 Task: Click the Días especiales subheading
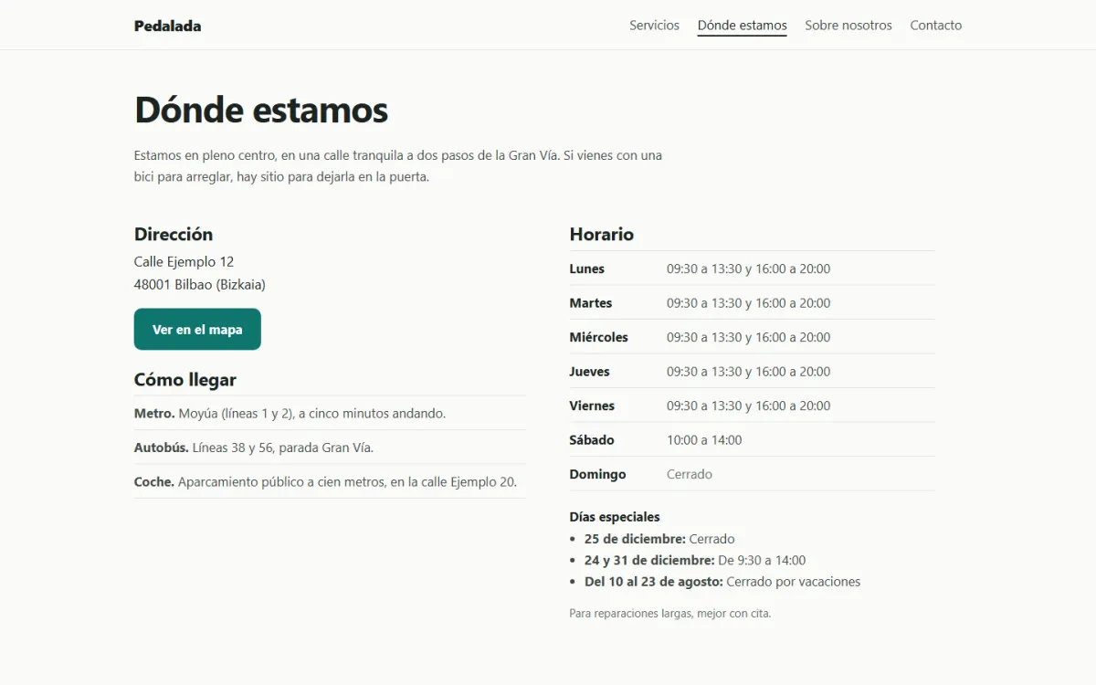click(x=615, y=516)
